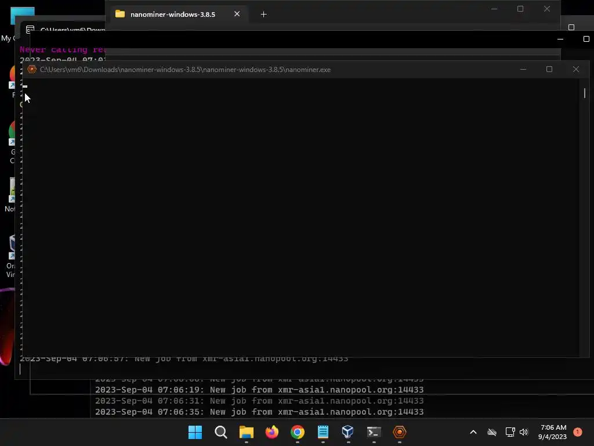Maximize the File Explorer window
Image resolution: width=594 pixels, height=446 pixels.
(520, 9)
